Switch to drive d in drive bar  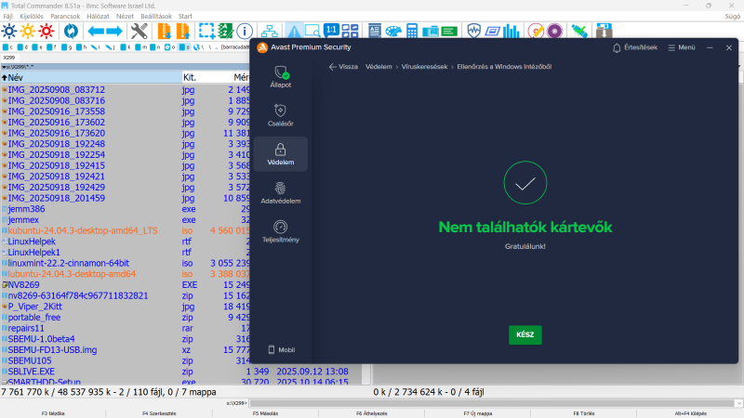(x=22, y=47)
